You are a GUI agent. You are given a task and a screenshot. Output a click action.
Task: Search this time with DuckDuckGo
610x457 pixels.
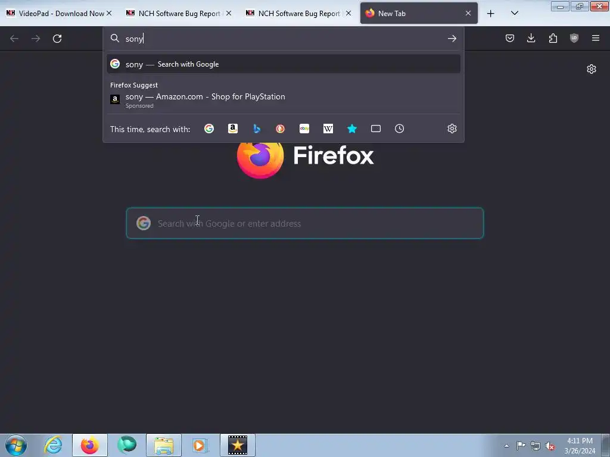tap(280, 129)
